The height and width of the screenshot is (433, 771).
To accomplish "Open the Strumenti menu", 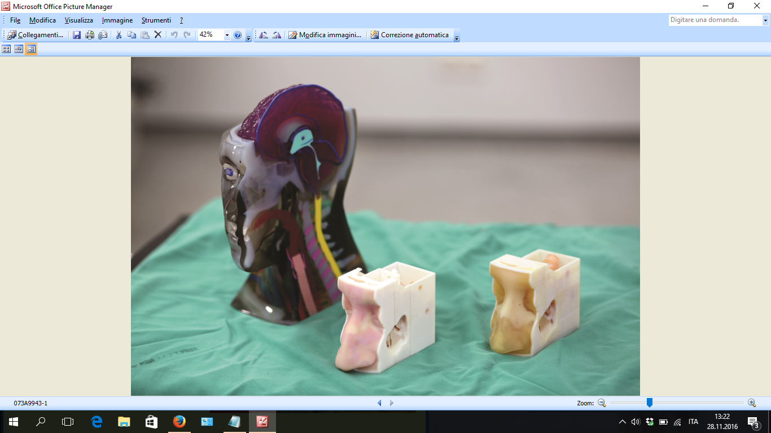I will (156, 20).
